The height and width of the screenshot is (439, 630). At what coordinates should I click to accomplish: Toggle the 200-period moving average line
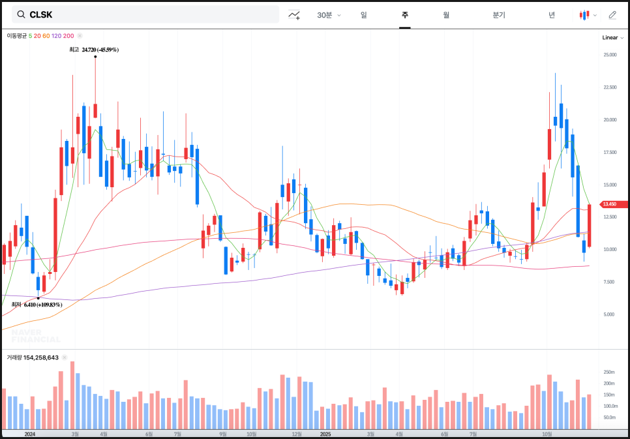[68, 36]
